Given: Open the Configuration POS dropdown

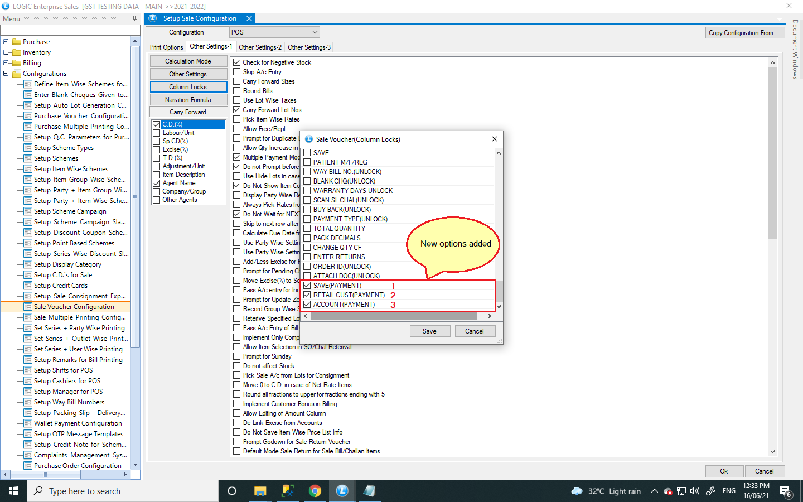Looking at the screenshot, I should click(315, 32).
